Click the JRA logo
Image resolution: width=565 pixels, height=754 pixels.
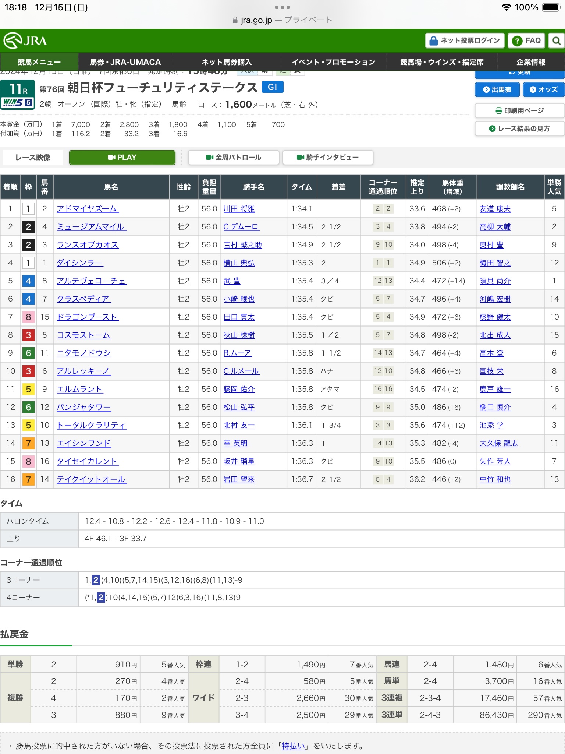(25, 40)
